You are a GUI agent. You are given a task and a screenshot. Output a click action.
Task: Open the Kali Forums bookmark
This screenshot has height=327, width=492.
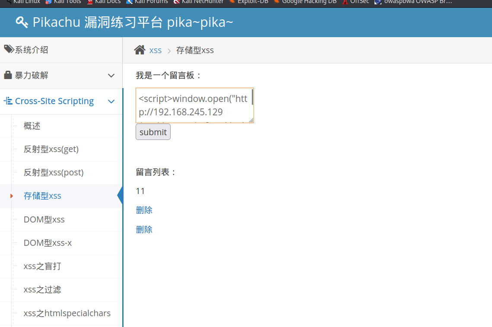coord(147,2)
